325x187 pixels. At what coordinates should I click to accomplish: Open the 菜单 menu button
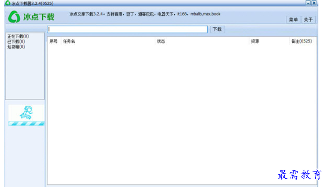tap(293, 20)
